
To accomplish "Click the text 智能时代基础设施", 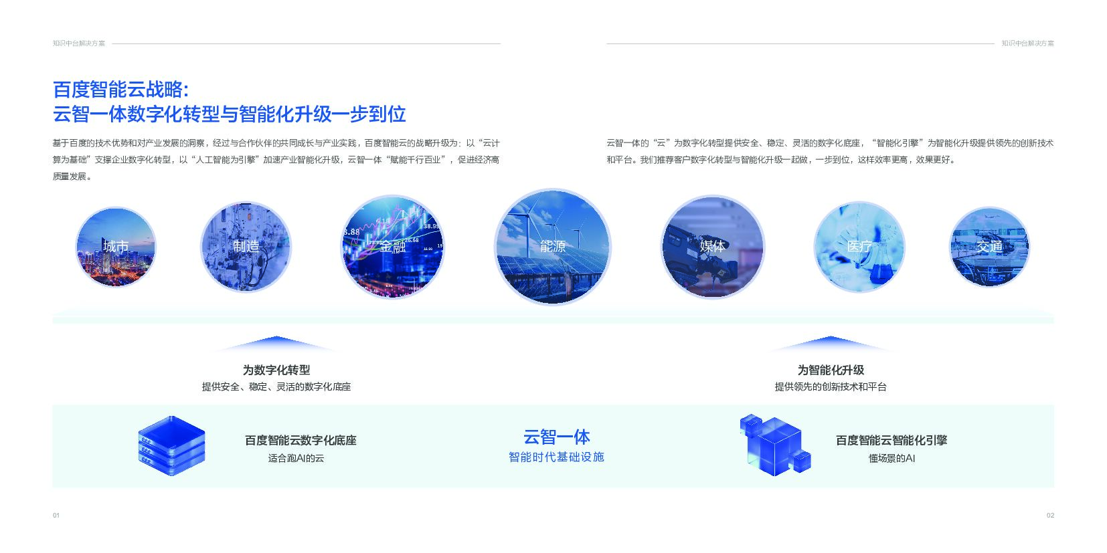I will click(557, 457).
